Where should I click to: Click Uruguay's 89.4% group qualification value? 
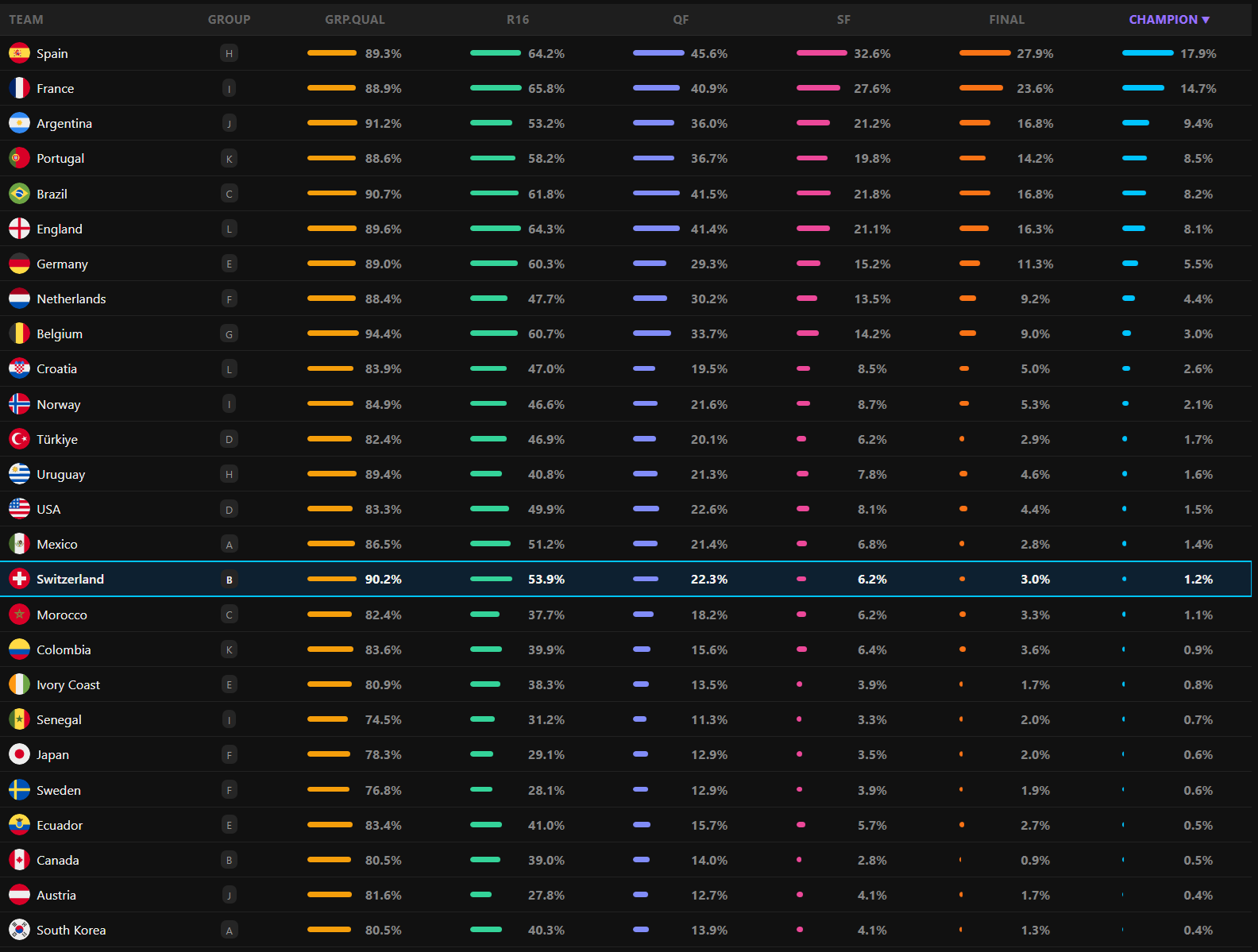click(x=383, y=474)
